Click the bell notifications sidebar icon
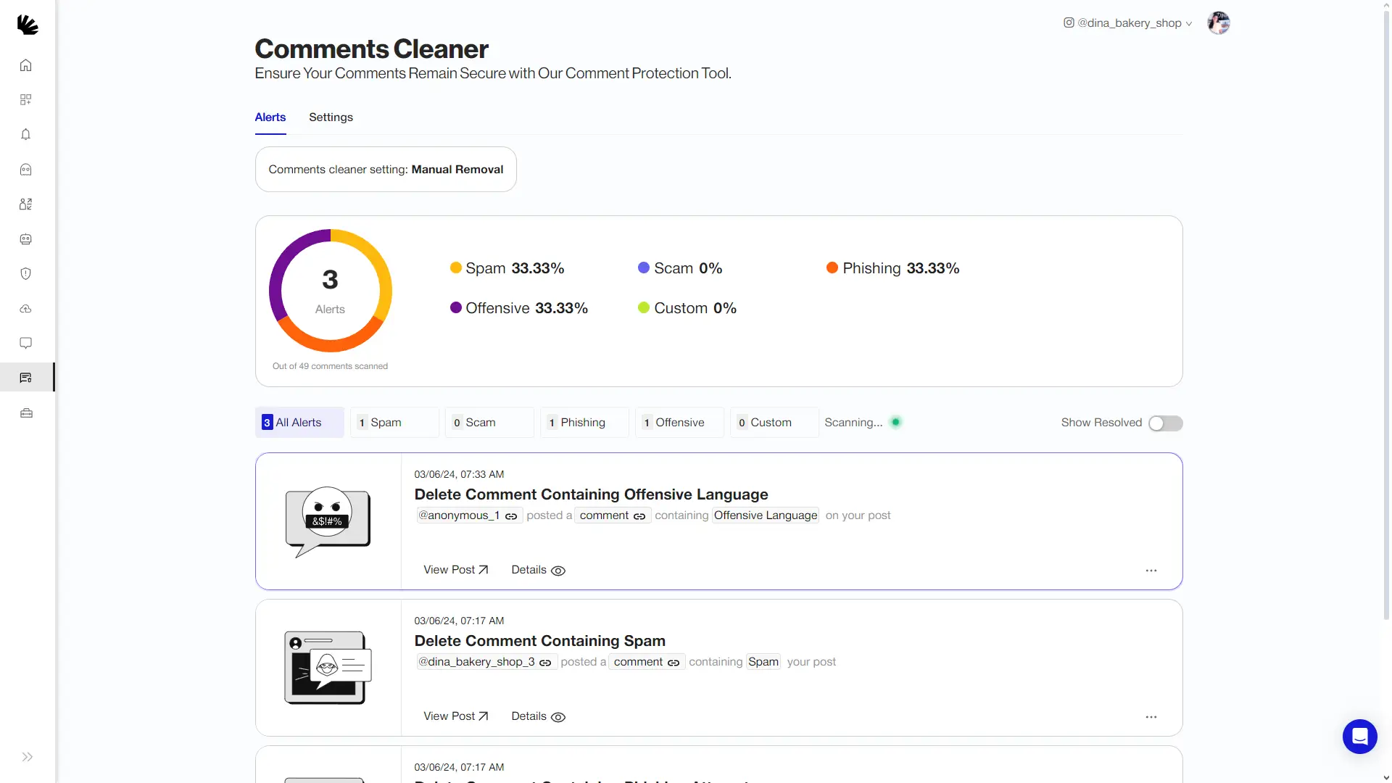 [x=26, y=135]
